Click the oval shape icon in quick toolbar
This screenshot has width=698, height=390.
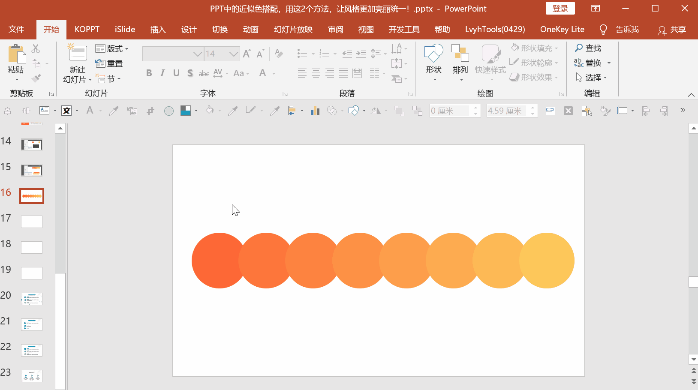coord(169,111)
